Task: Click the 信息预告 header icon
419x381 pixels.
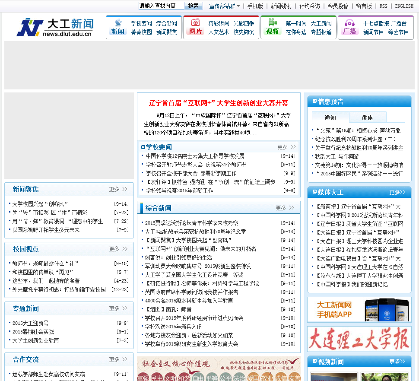Action: [314, 101]
